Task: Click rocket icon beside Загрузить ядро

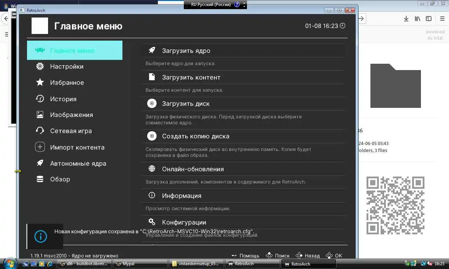Action: click(152, 50)
